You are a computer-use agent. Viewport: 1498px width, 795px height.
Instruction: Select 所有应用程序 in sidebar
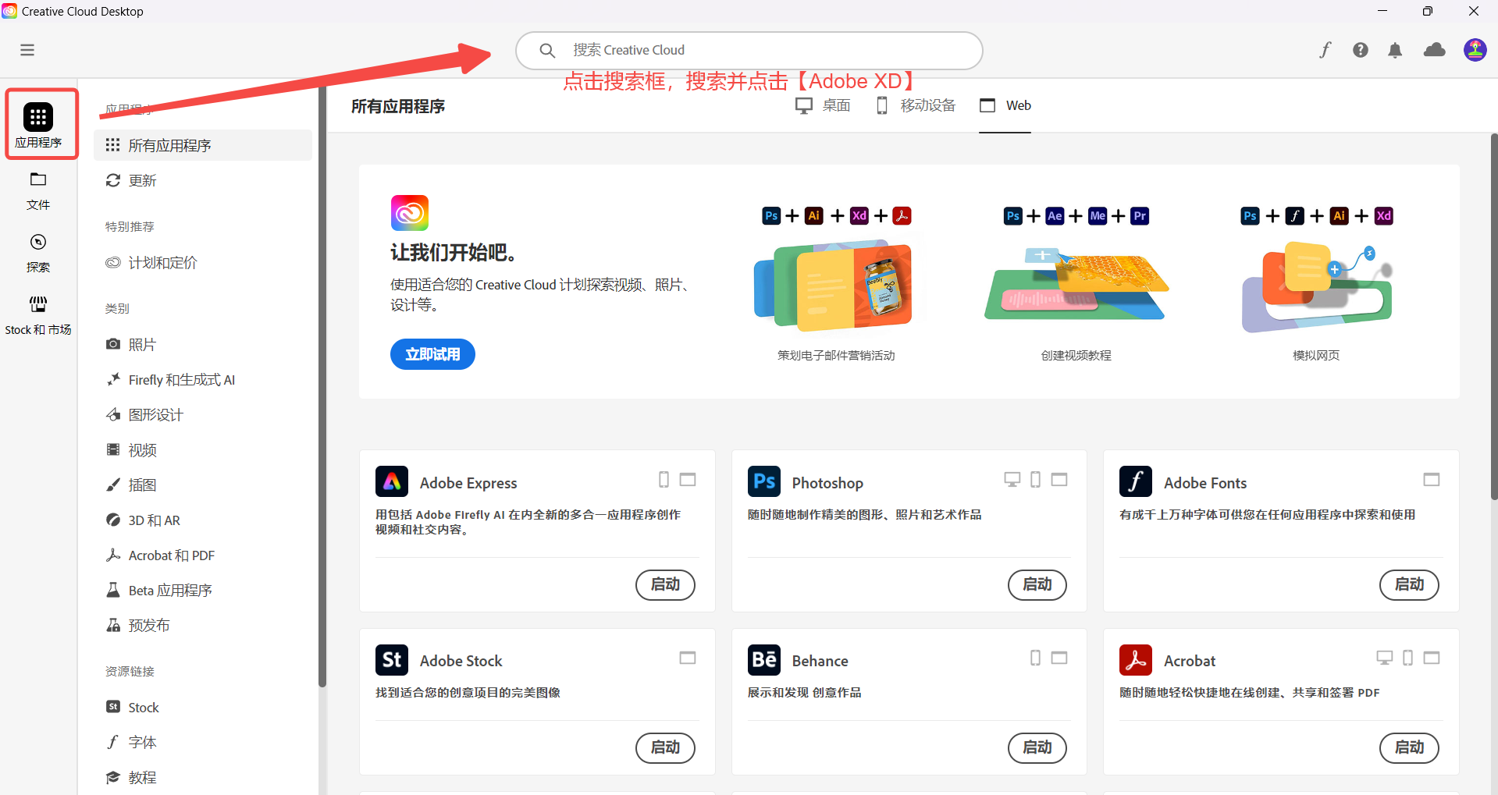pyautogui.click(x=203, y=145)
